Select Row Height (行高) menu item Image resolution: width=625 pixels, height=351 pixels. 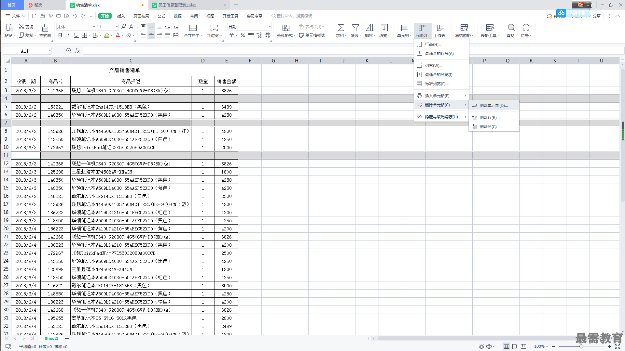441,44
